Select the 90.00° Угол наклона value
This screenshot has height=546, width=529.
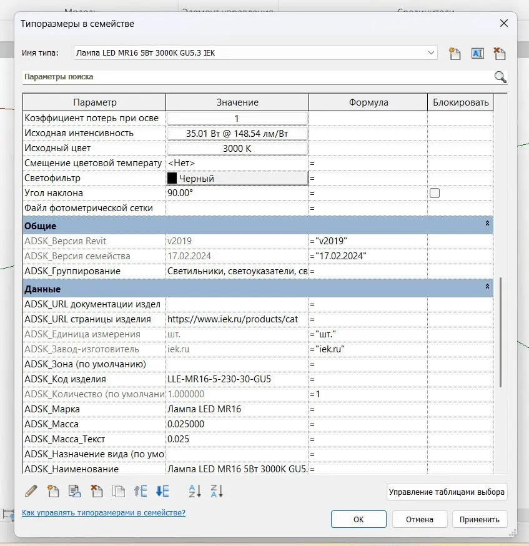tap(237, 193)
